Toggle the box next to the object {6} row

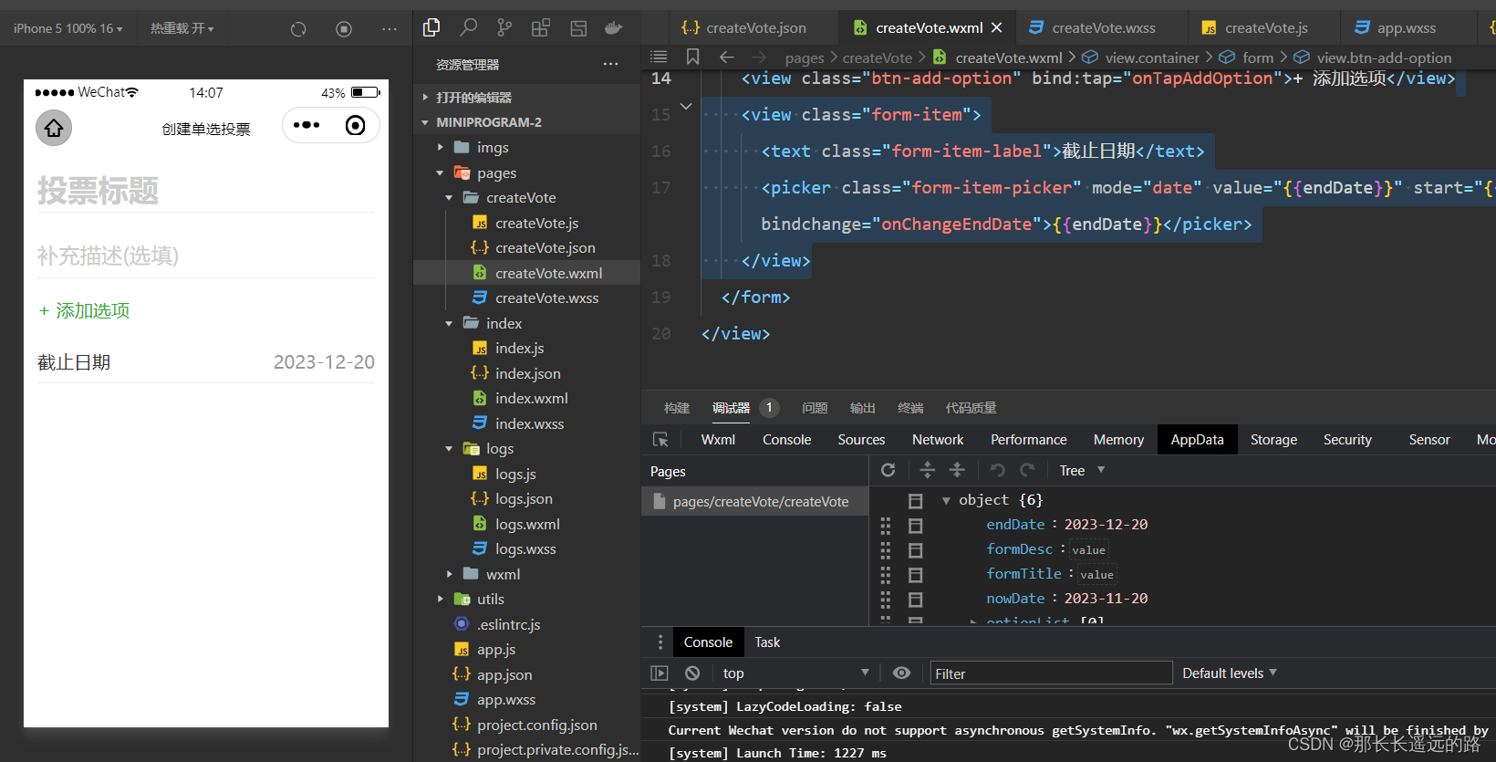(x=916, y=501)
